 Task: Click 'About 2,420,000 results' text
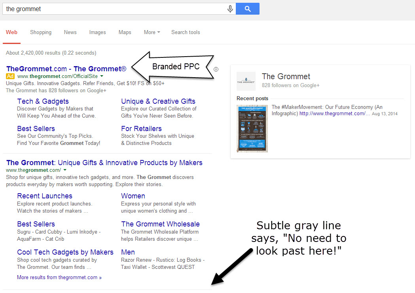click(x=51, y=53)
